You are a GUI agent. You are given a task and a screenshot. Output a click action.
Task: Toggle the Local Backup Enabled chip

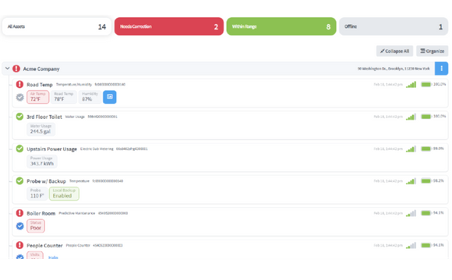pyautogui.click(x=64, y=194)
